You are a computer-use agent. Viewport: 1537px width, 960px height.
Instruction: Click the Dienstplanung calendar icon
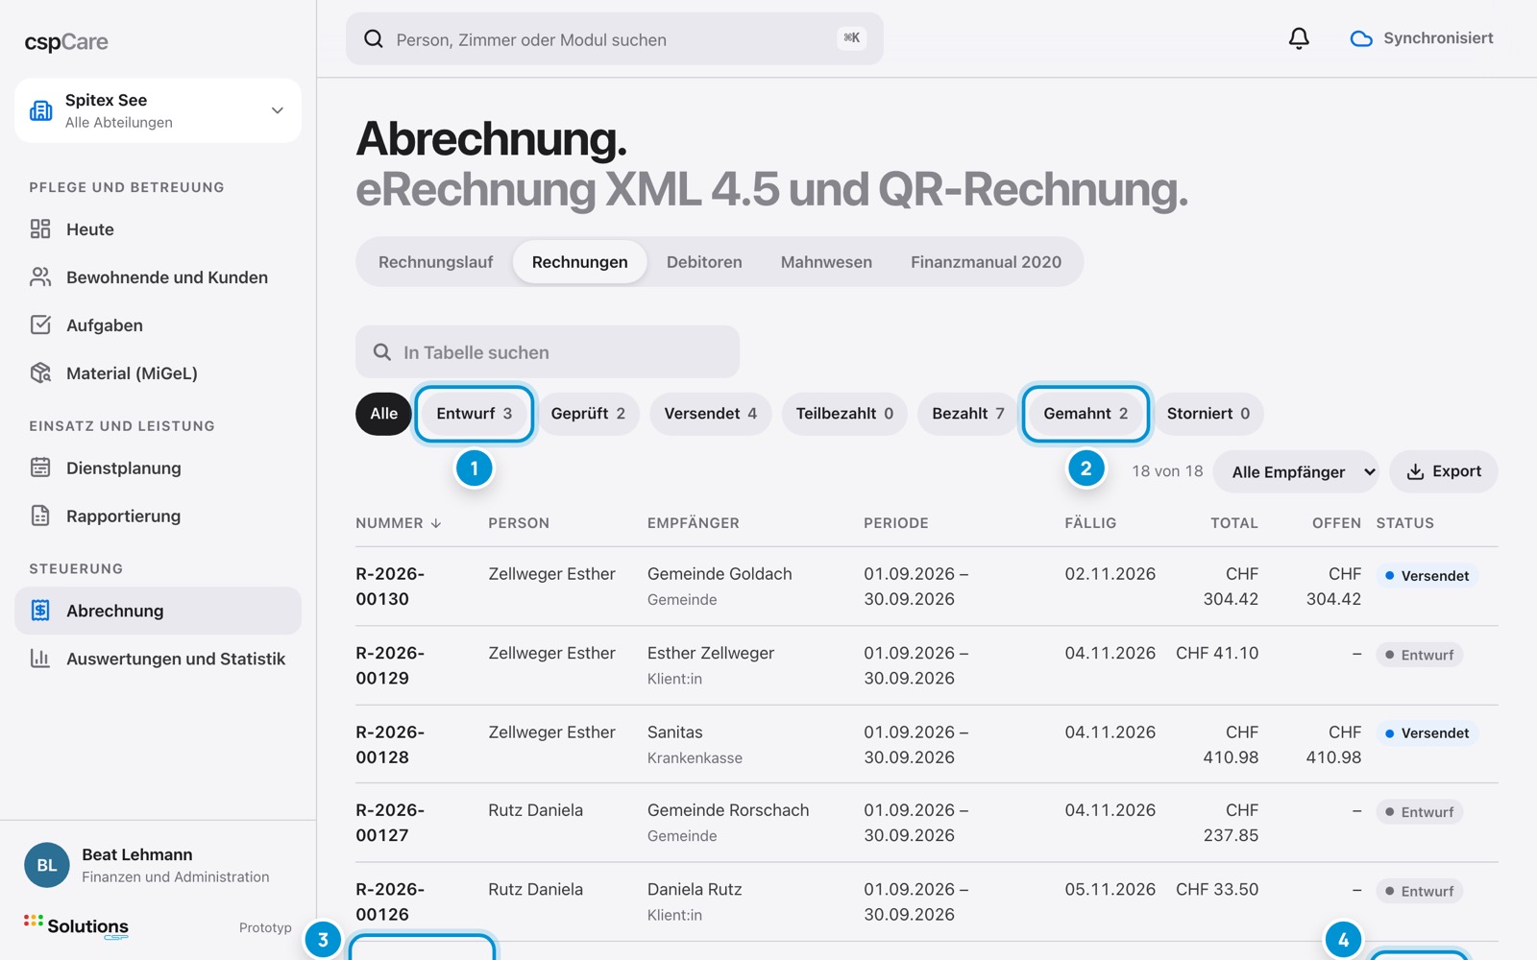(40, 468)
